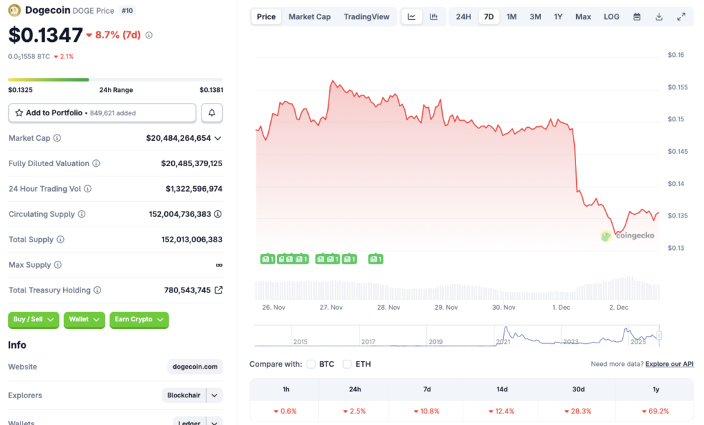This screenshot has width=704, height=425.
Task: Switch to line chart view icon
Action: (x=411, y=16)
